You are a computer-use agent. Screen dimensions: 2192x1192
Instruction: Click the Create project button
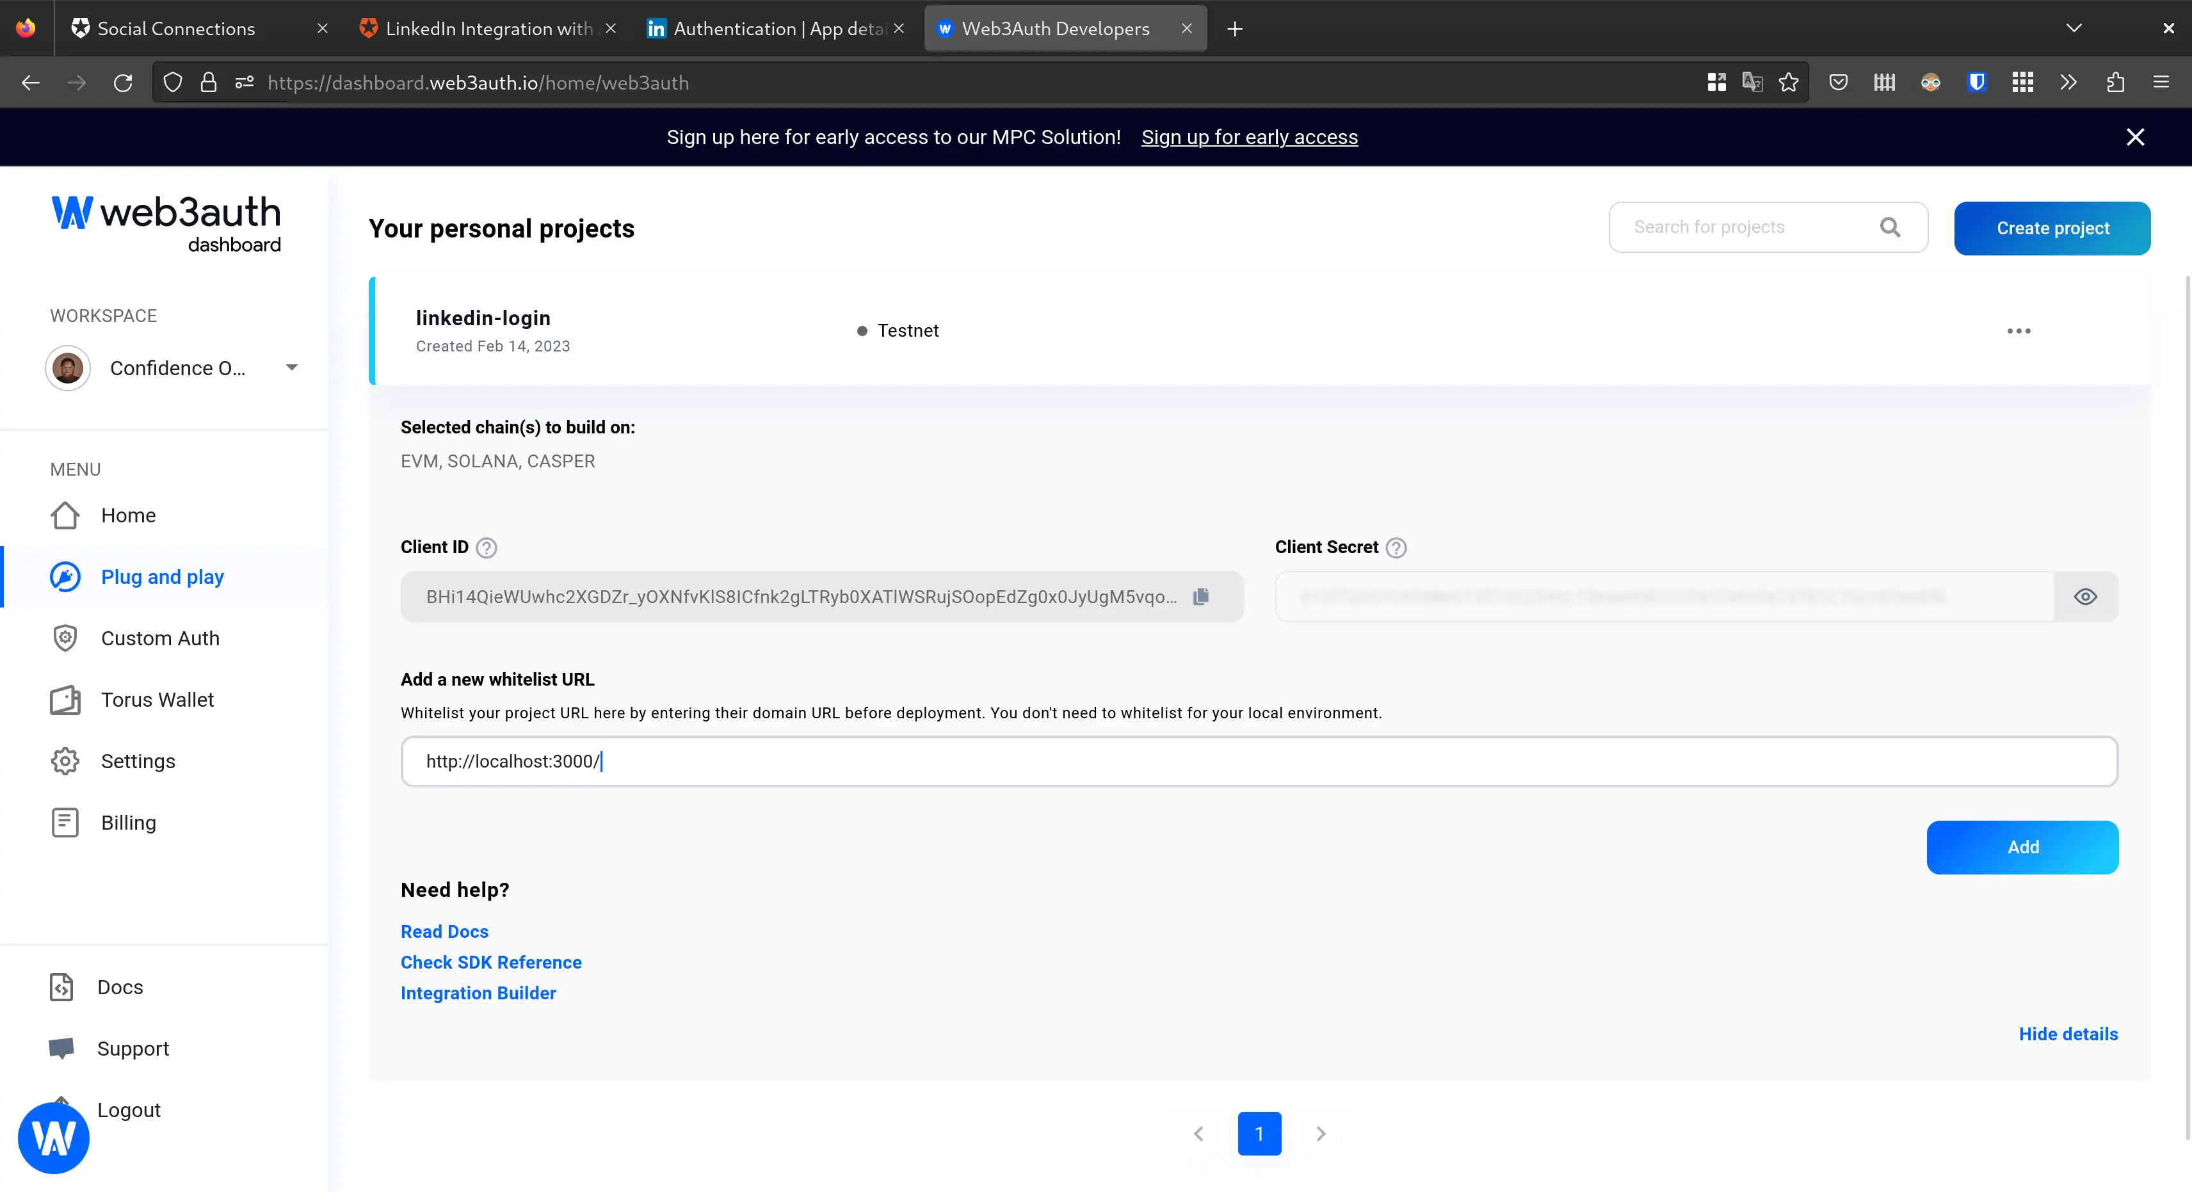(x=2052, y=228)
